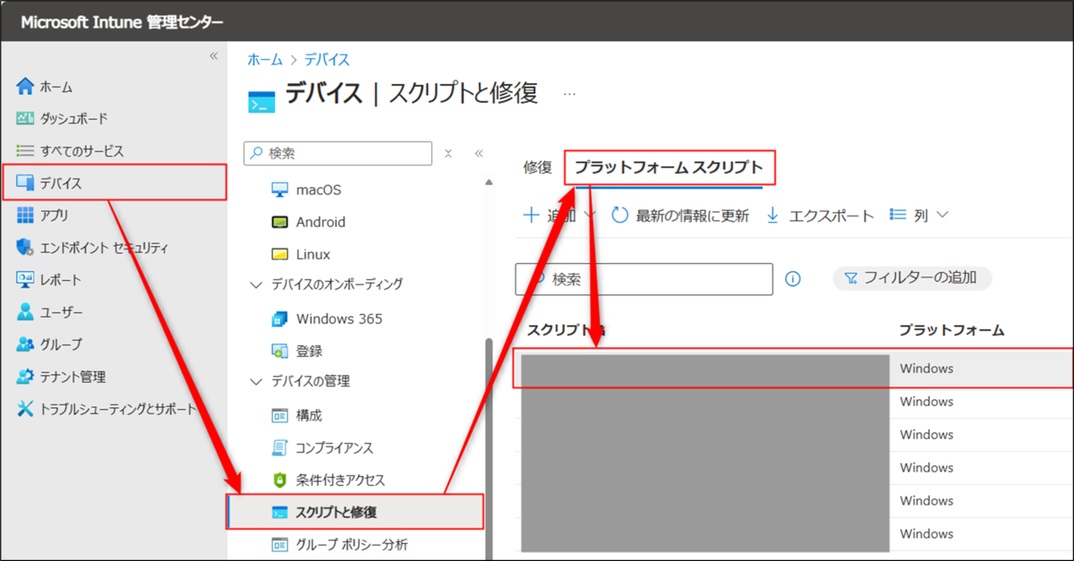The image size is (1074, 561).
Task: Click the All services (すべてのサービス) list icon
Action: (x=25, y=151)
